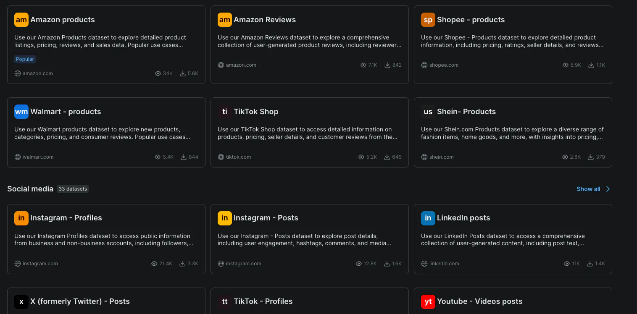Open the TikTok - Profiles dataset title
The height and width of the screenshot is (314, 637).
[263, 301]
